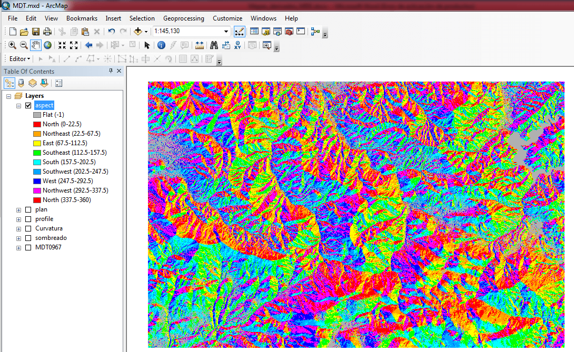The height and width of the screenshot is (352, 574).
Task: Click the Editor dropdown button
Action: (x=20, y=59)
